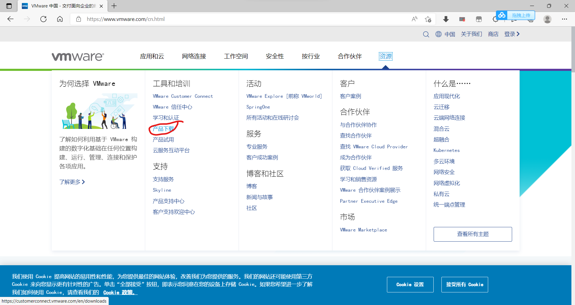Open the 应用和云 navigation menu

pyautogui.click(x=152, y=56)
